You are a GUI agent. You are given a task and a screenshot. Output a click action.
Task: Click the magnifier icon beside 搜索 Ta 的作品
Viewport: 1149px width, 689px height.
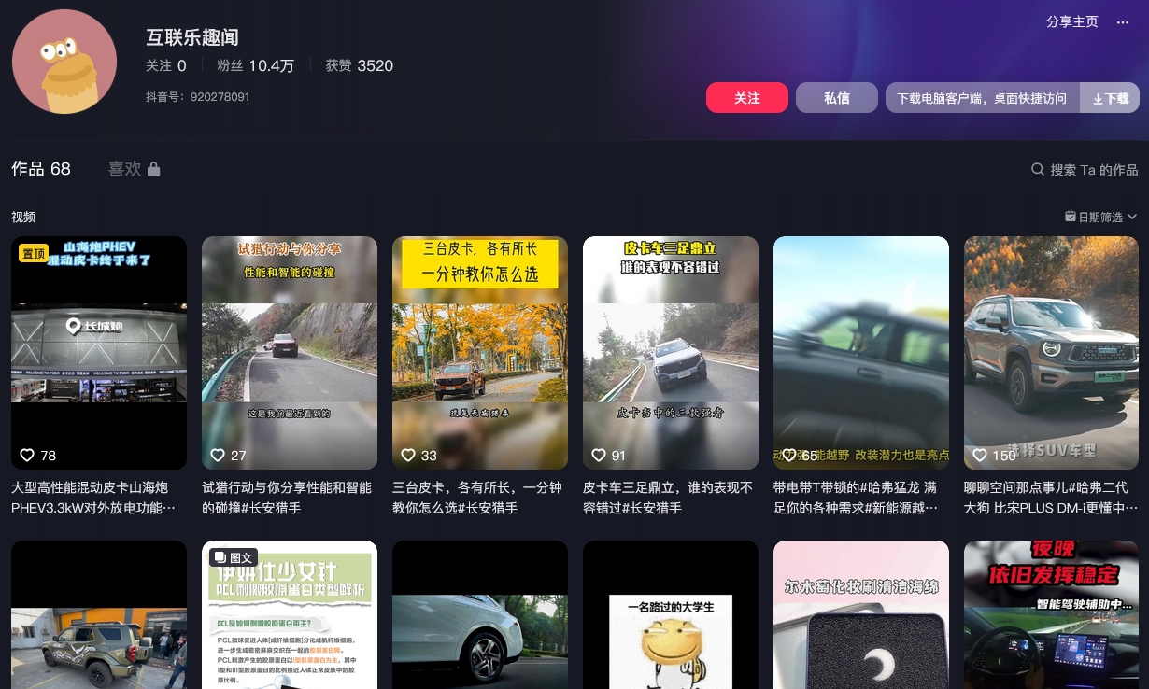tap(1038, 169)
